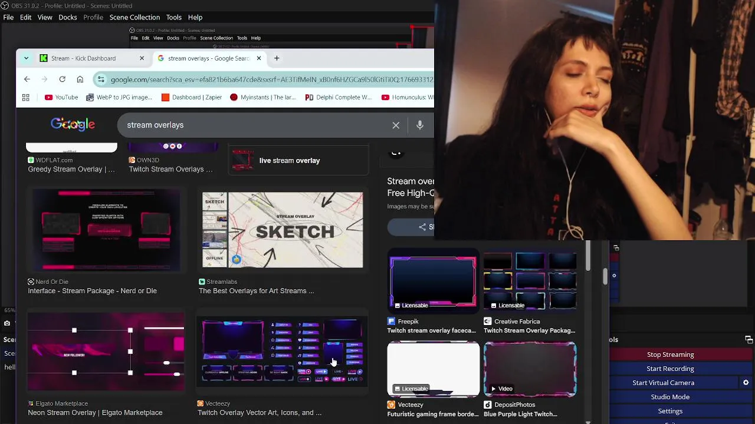This screenshot has width=755, height=424.
Task: Open the OBS Help menu
Action: (195, 17)
